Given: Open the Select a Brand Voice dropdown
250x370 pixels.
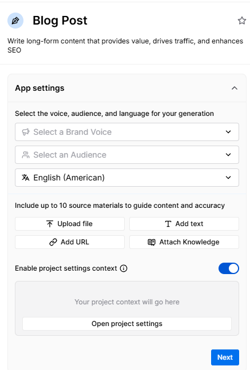Looking at the screenshot, I should (127, 132).
